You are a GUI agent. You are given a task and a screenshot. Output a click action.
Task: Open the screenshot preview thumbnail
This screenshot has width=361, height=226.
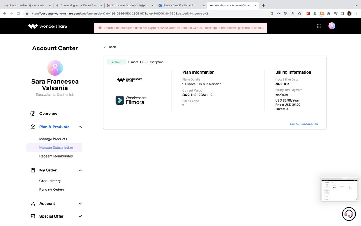(x=339, y=189)
